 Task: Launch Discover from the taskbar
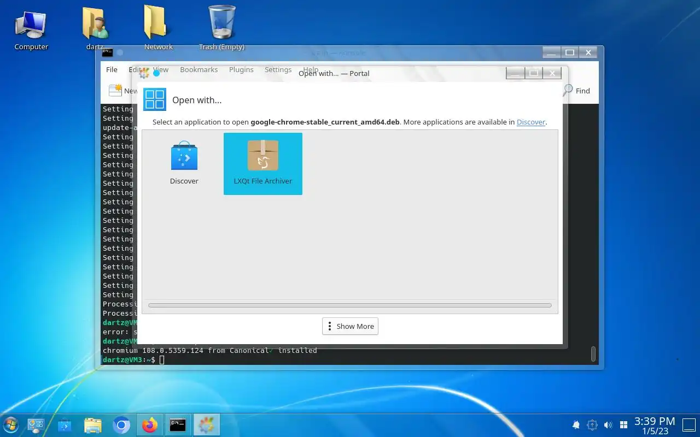[65, 425]
